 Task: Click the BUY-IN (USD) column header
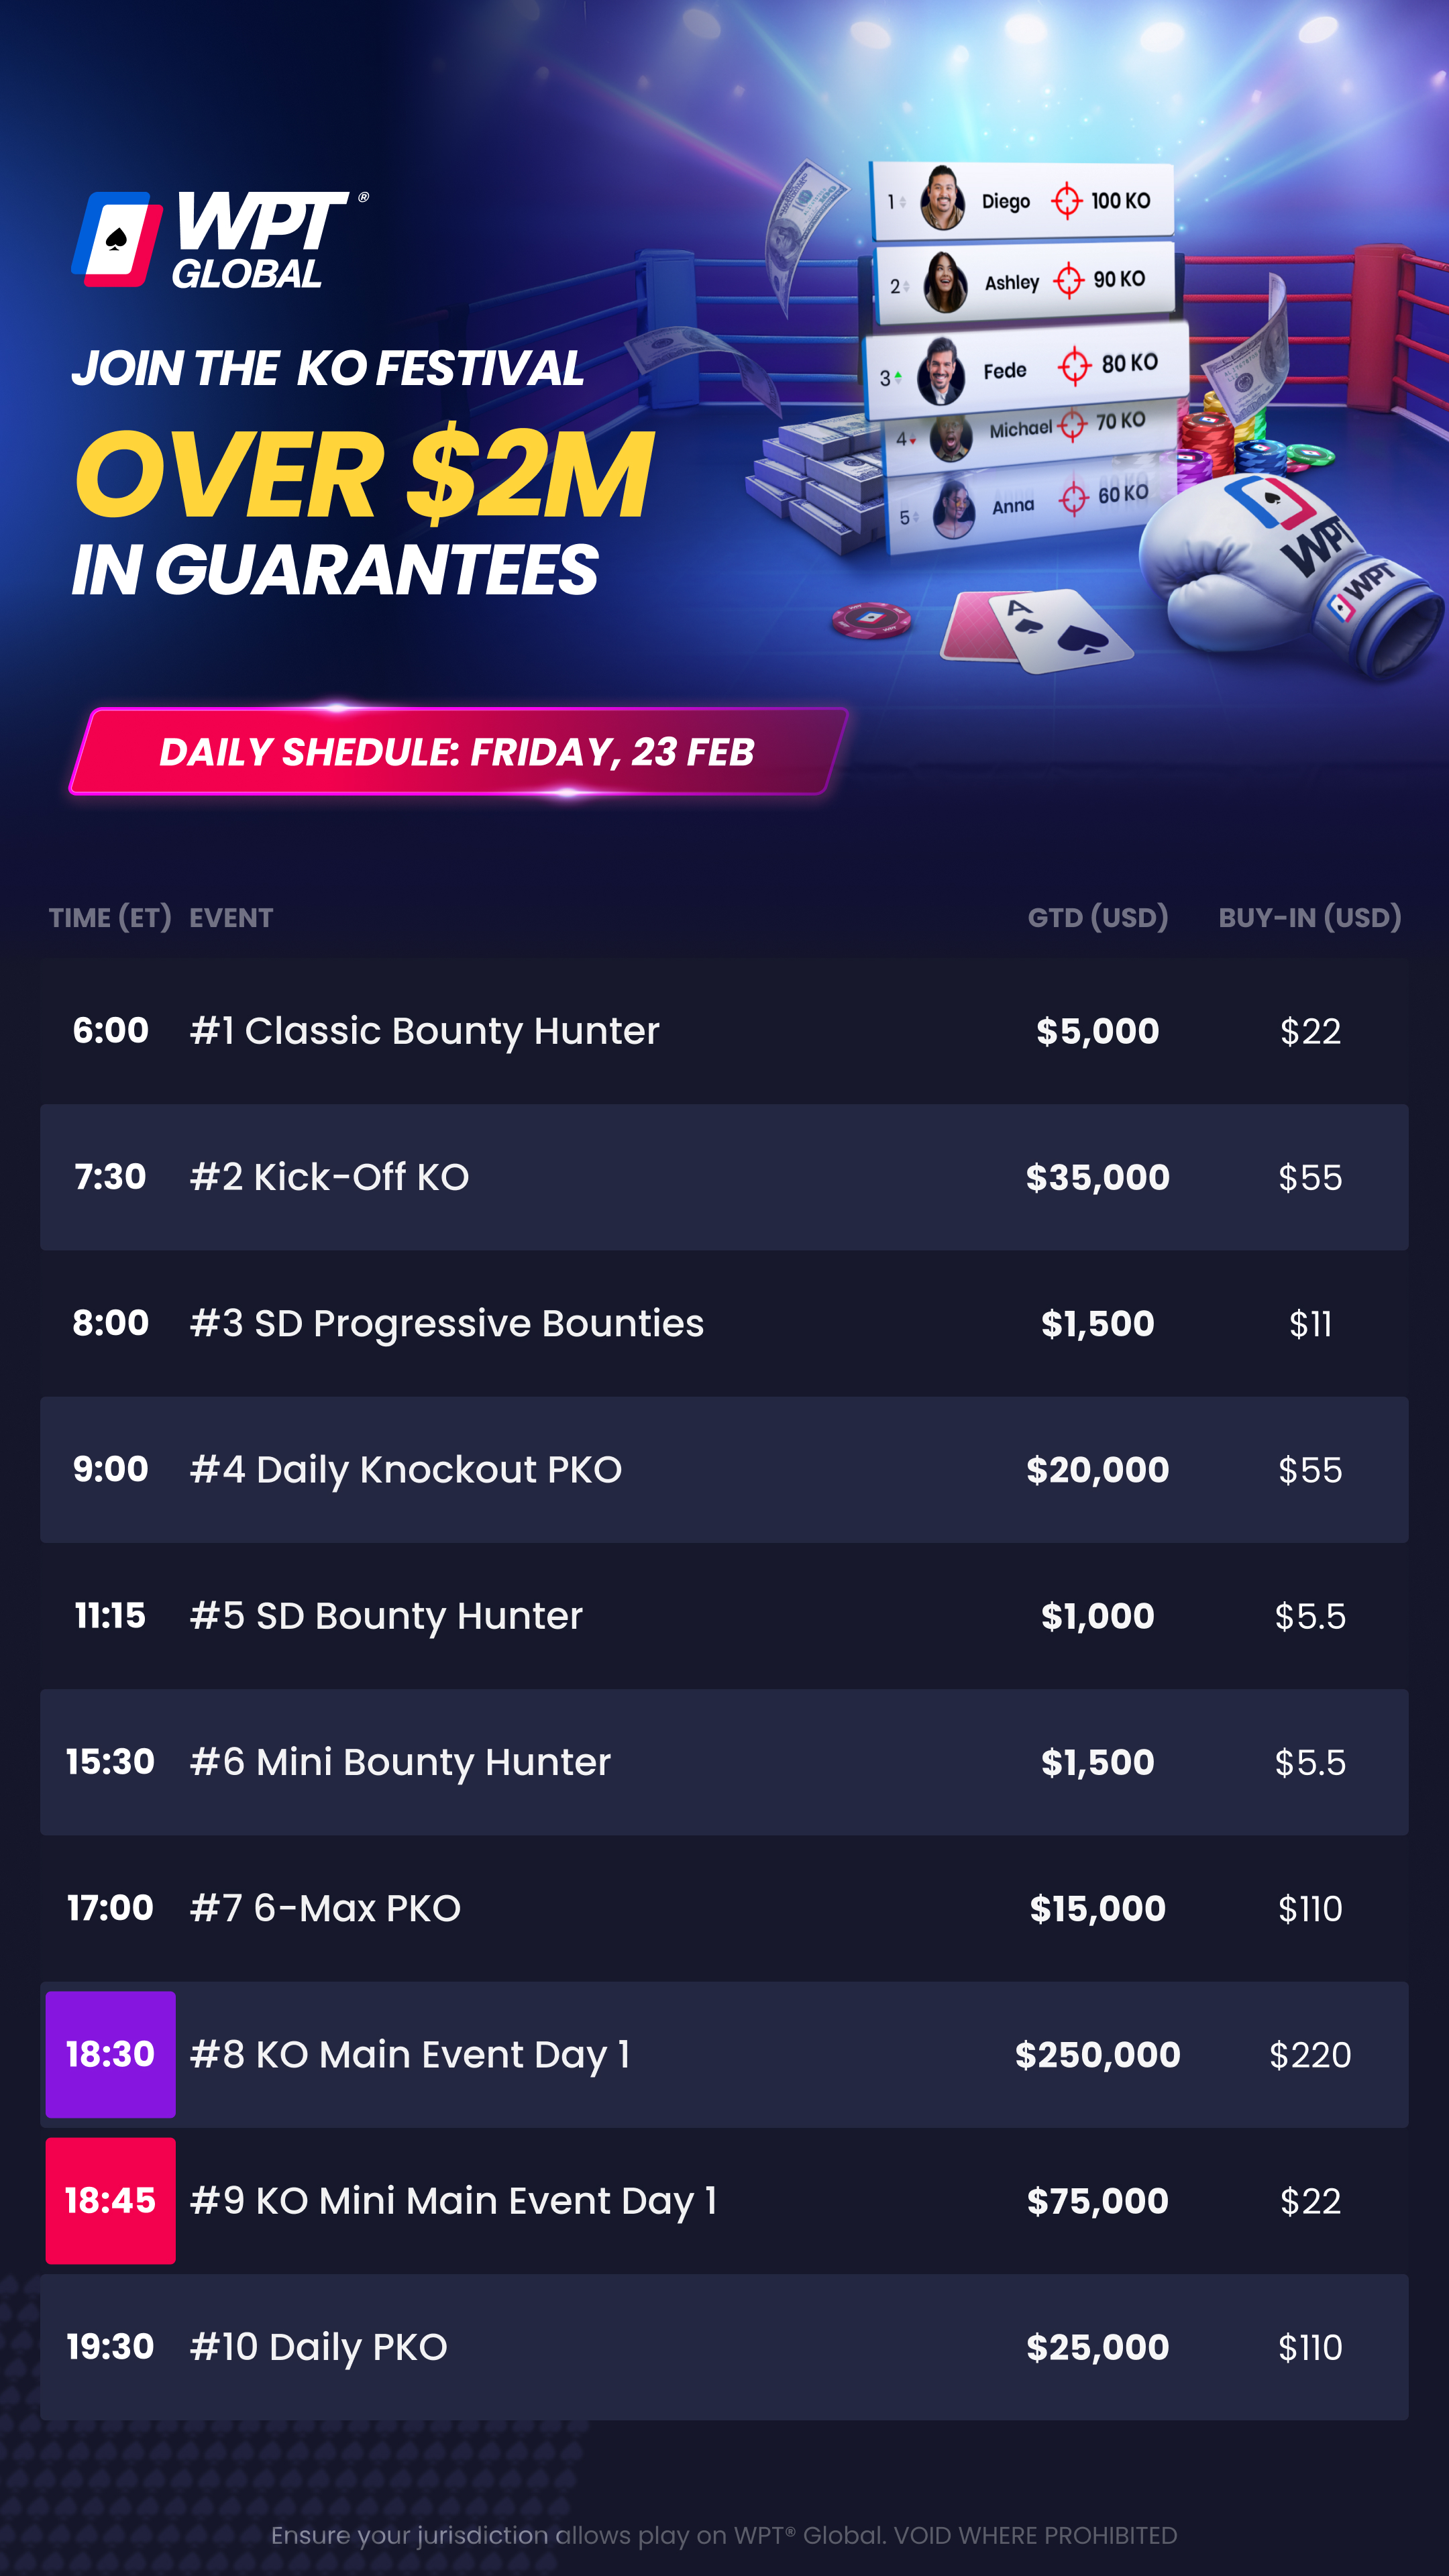(x=1309, y=918)
